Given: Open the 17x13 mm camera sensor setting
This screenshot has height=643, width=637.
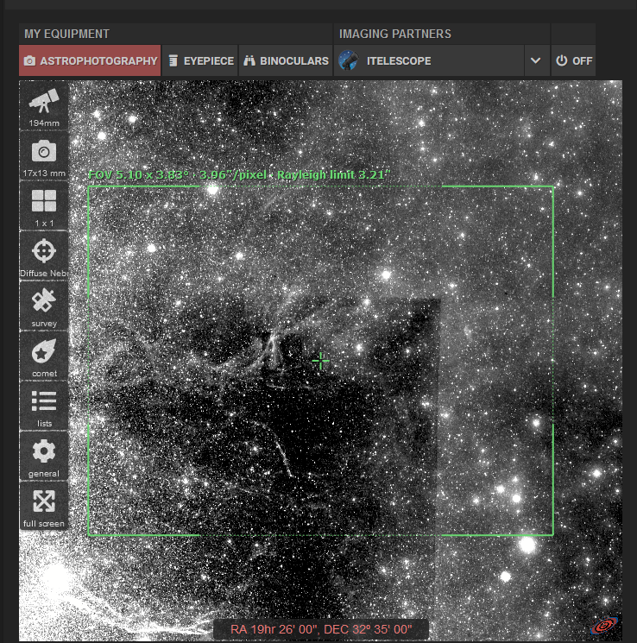Looking at the screenshot, I should [x=44, y=156].
